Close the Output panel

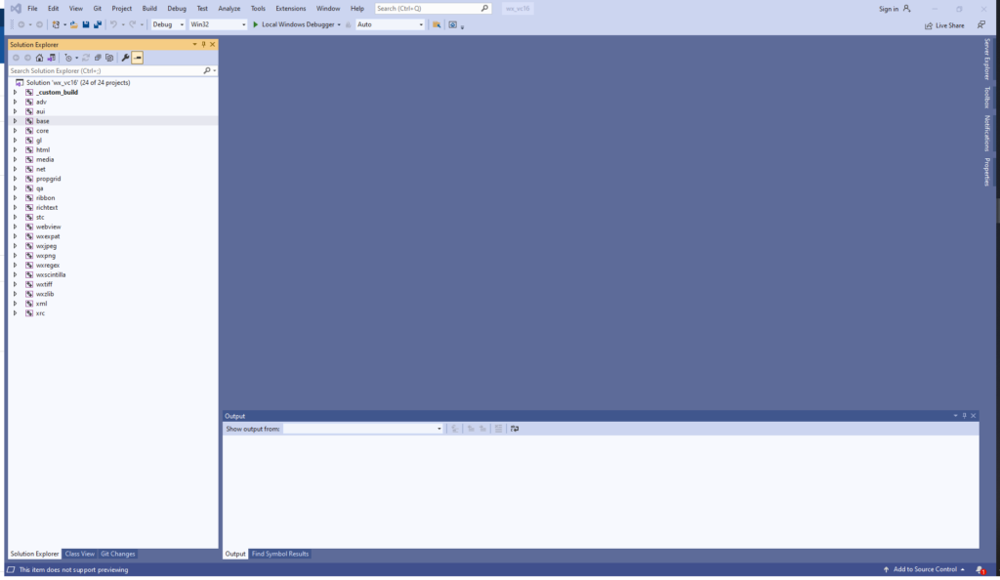coord(974,416)
